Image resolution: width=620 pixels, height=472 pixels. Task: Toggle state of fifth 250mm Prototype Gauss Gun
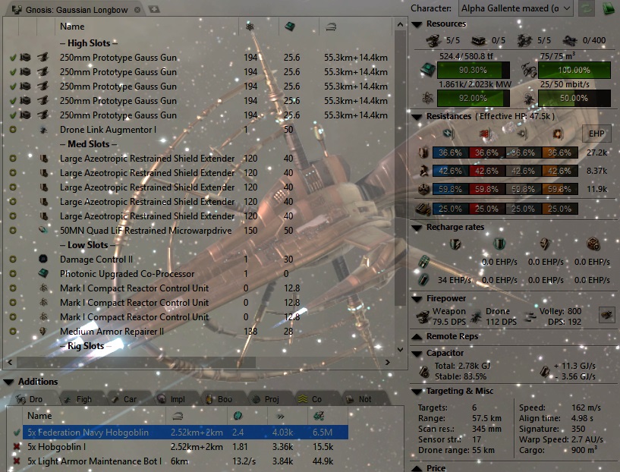click(x=13, y=115)
